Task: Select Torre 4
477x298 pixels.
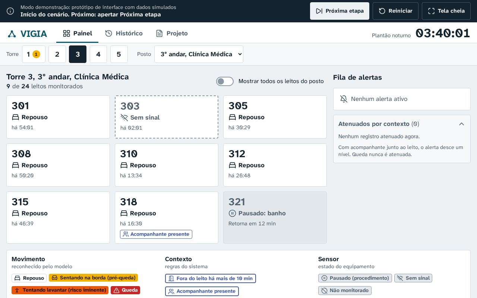Action: click(98, 54)
